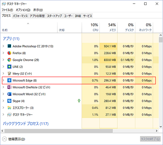Screen dimensions: 163x145
Task: Open the スタートアップ tab
Action: [x=54, y=16]
